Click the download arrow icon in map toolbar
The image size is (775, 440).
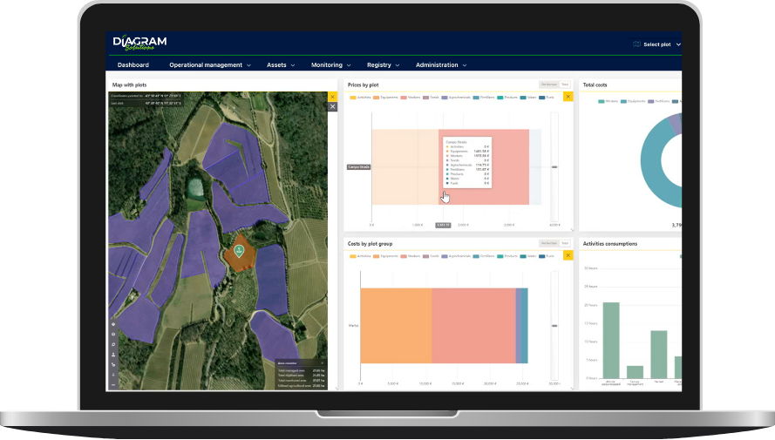click(113, 375)
